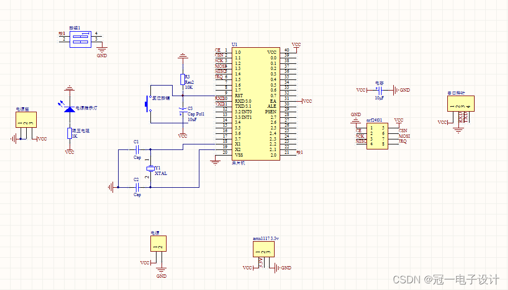Select capacitor C2
Screen dimensions: 508x290
coord(136,187)
